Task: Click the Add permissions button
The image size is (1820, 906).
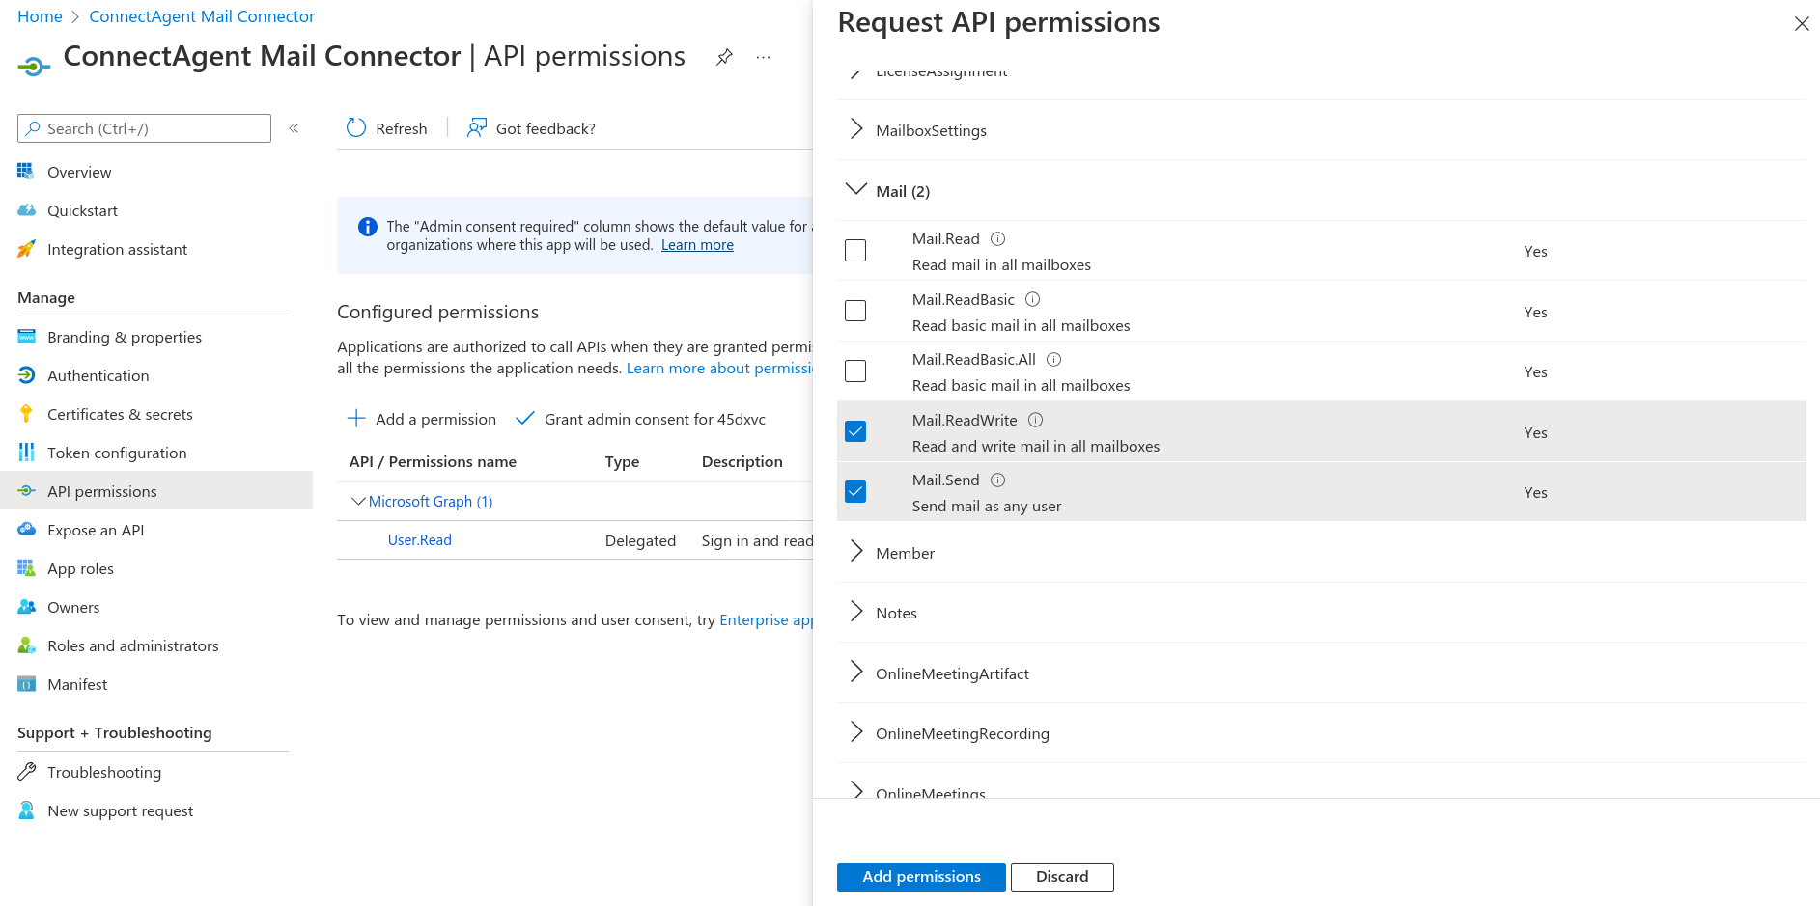Action: click(921, 876)
